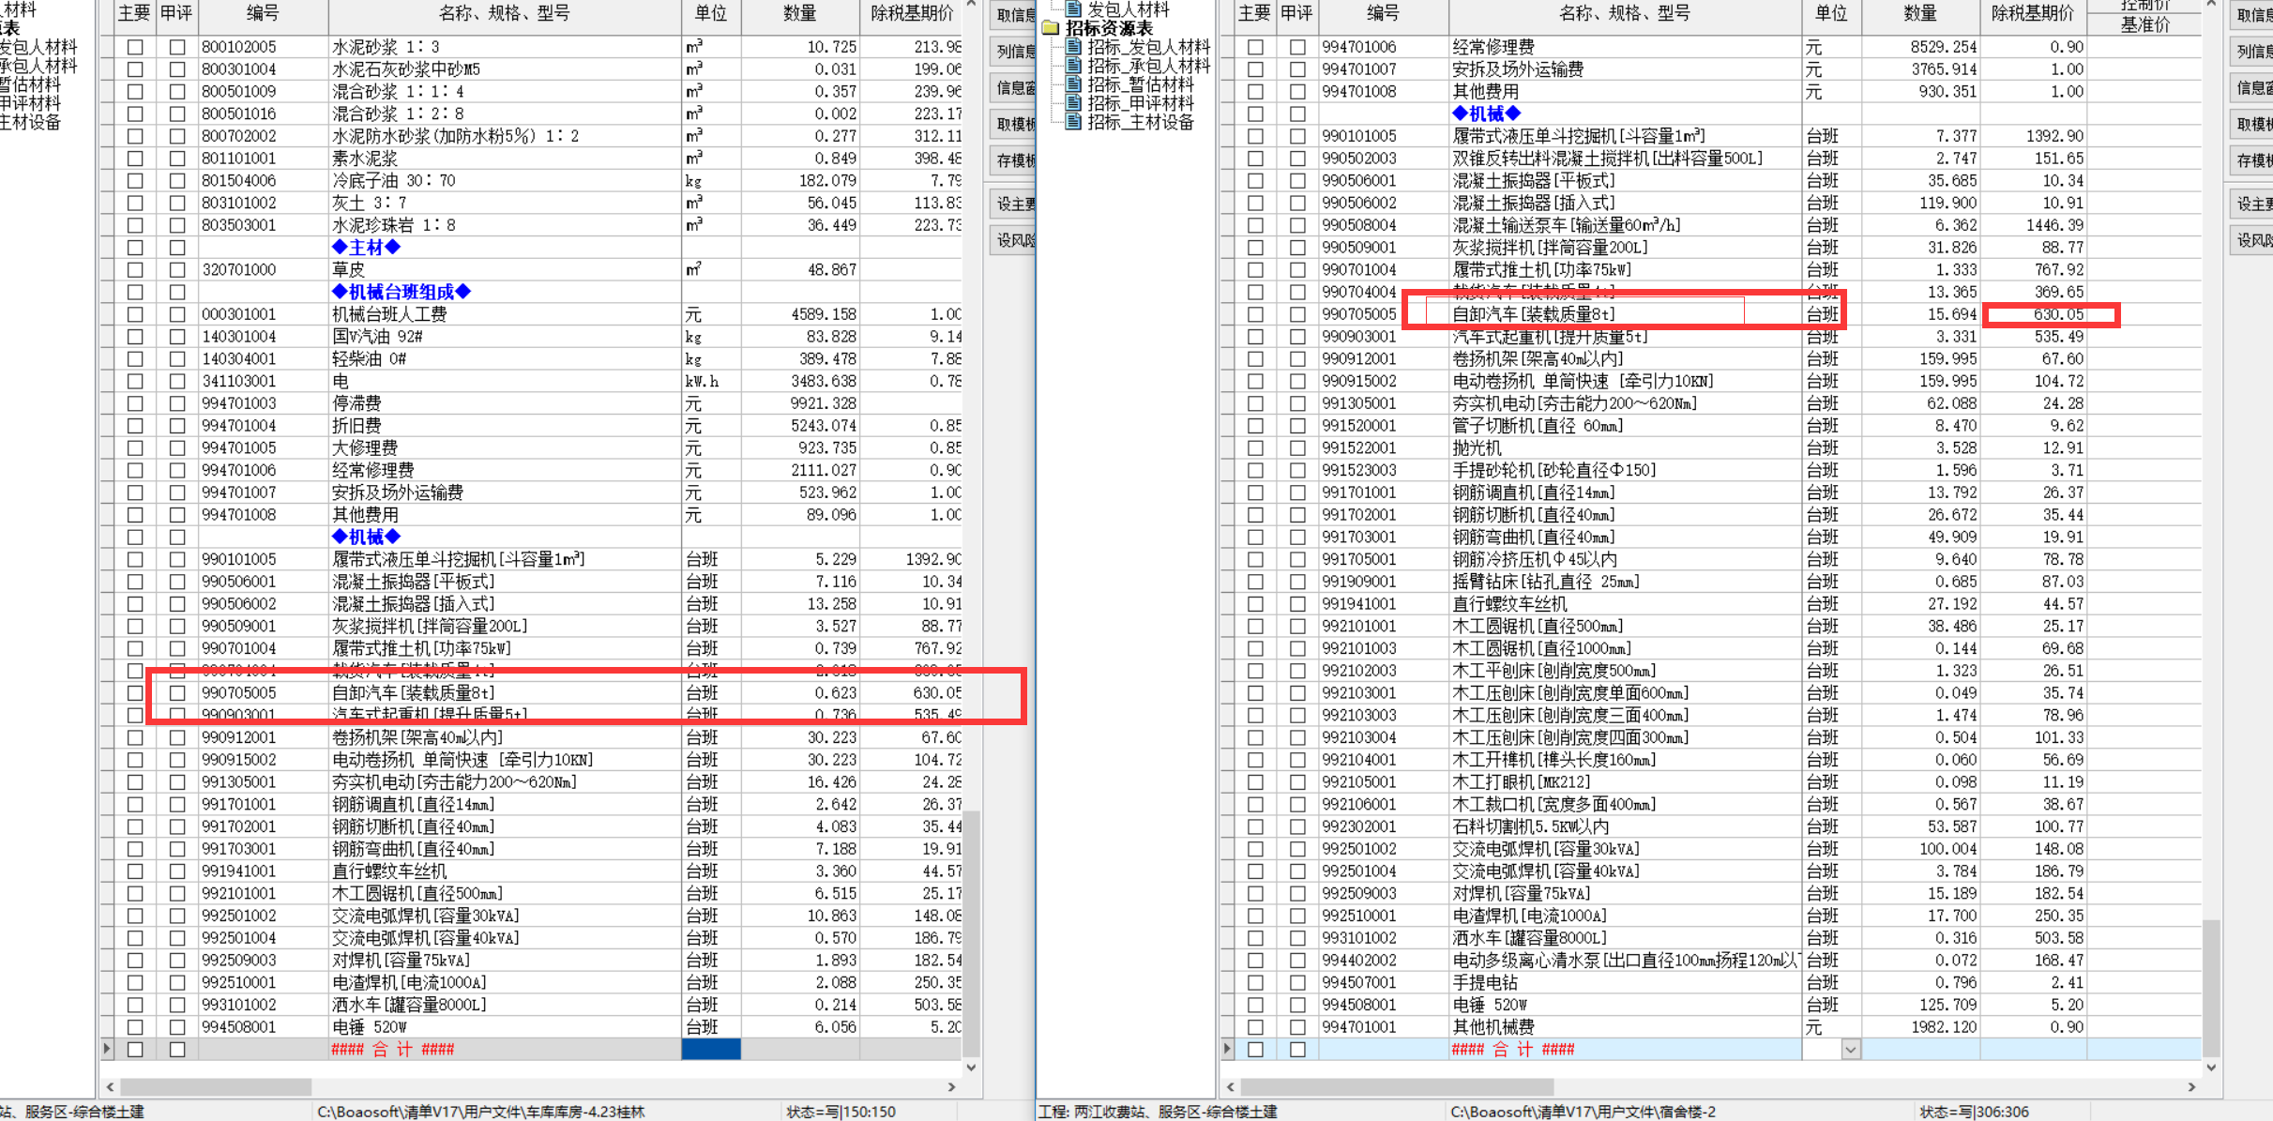Click the 轻柴油 0# cell
This screenshot has height=1121, width=2273.
point(505,359)
